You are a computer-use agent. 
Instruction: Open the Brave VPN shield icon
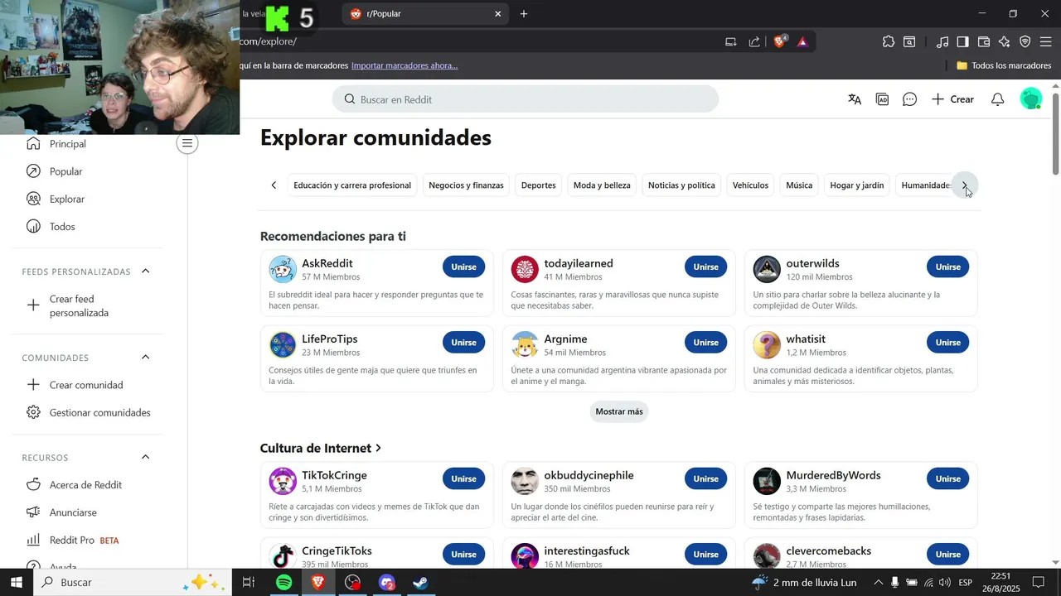(x=1025, y=41)
